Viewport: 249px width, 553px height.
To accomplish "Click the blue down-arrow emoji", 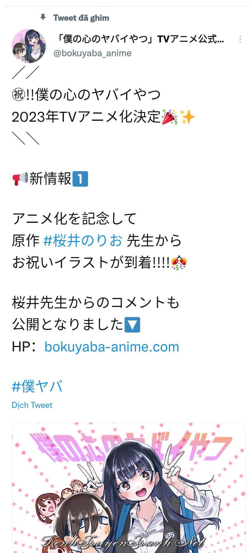I will pos(133,325).
